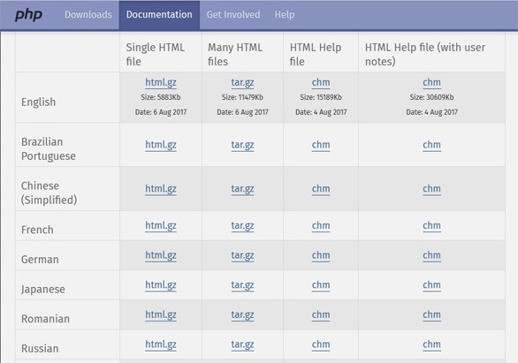Download Brazilian Portuguese html.gz file
518x363 pixels.
point(161,145)
